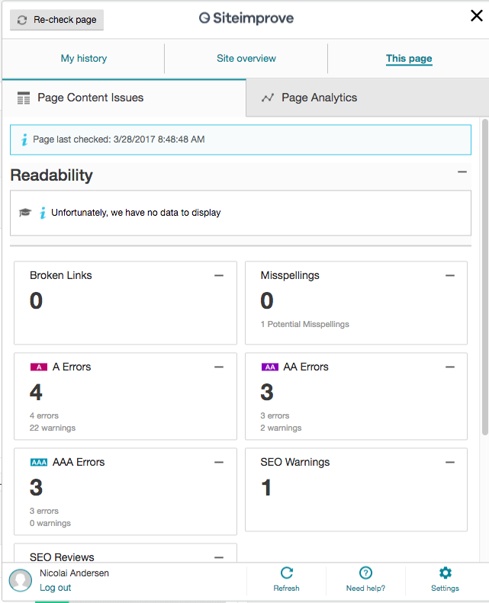This screenshot has height=603, width=489.
Task: Open the Misspellings count
Action: (x=267, y=300)
